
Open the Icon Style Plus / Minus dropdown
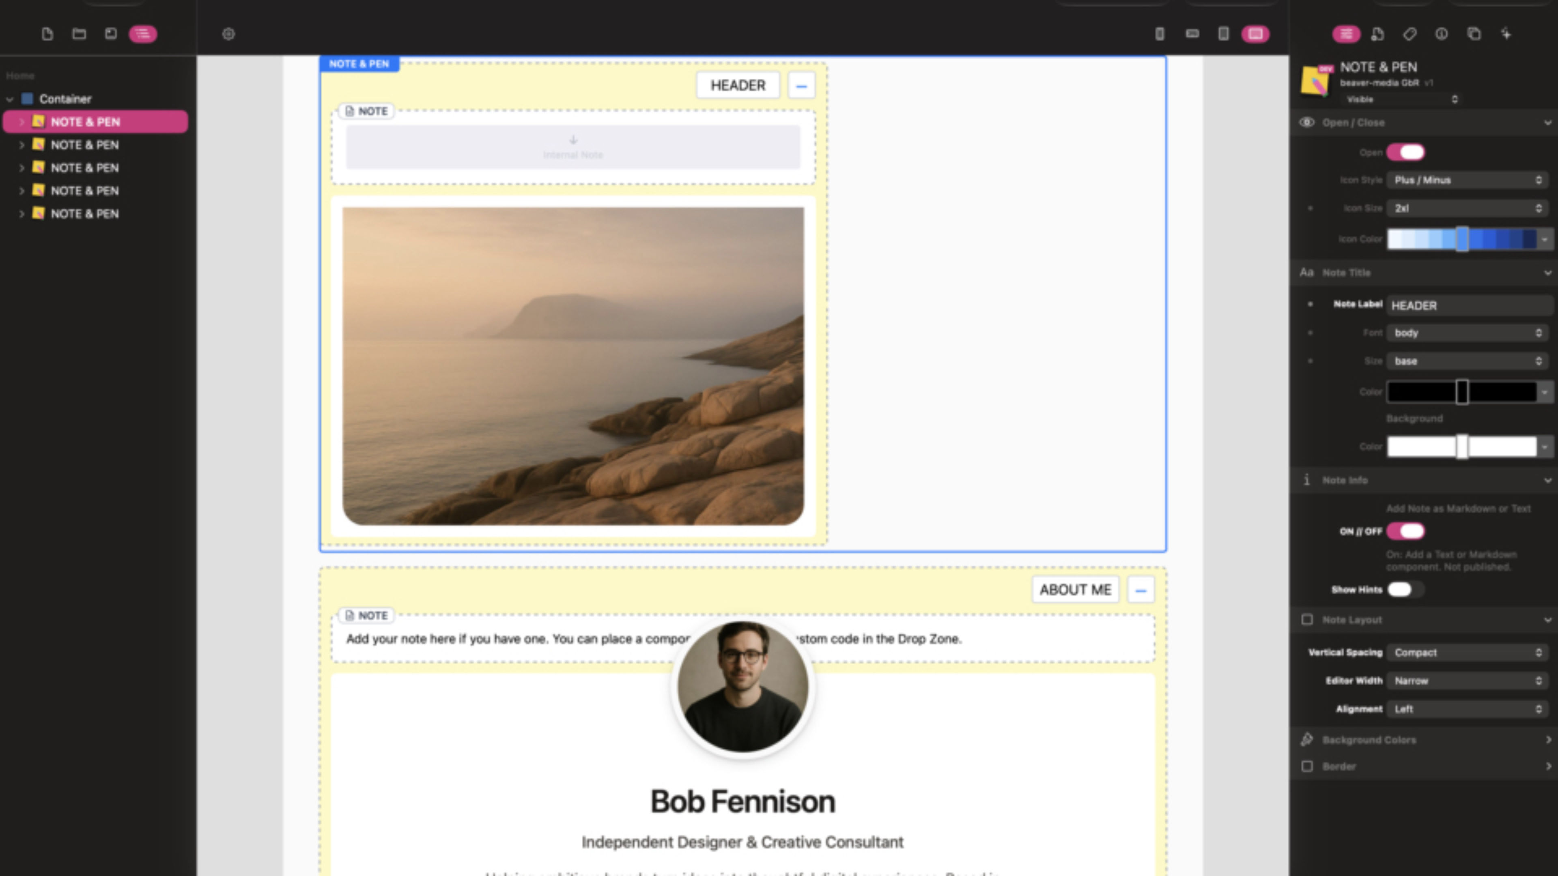click(1468, 180)
